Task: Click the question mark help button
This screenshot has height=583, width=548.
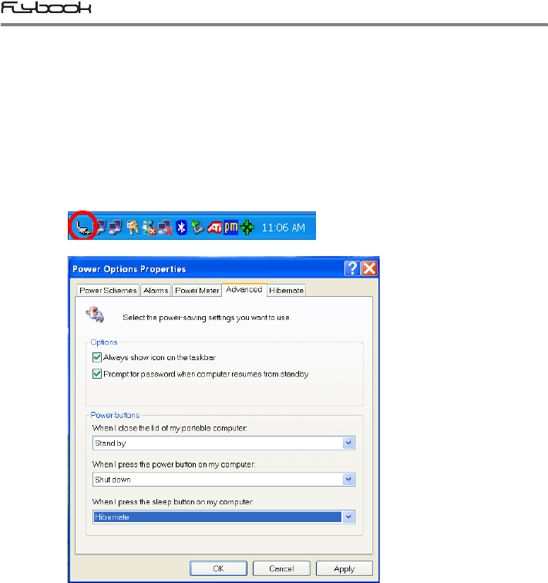Action: tap(352, 268)
